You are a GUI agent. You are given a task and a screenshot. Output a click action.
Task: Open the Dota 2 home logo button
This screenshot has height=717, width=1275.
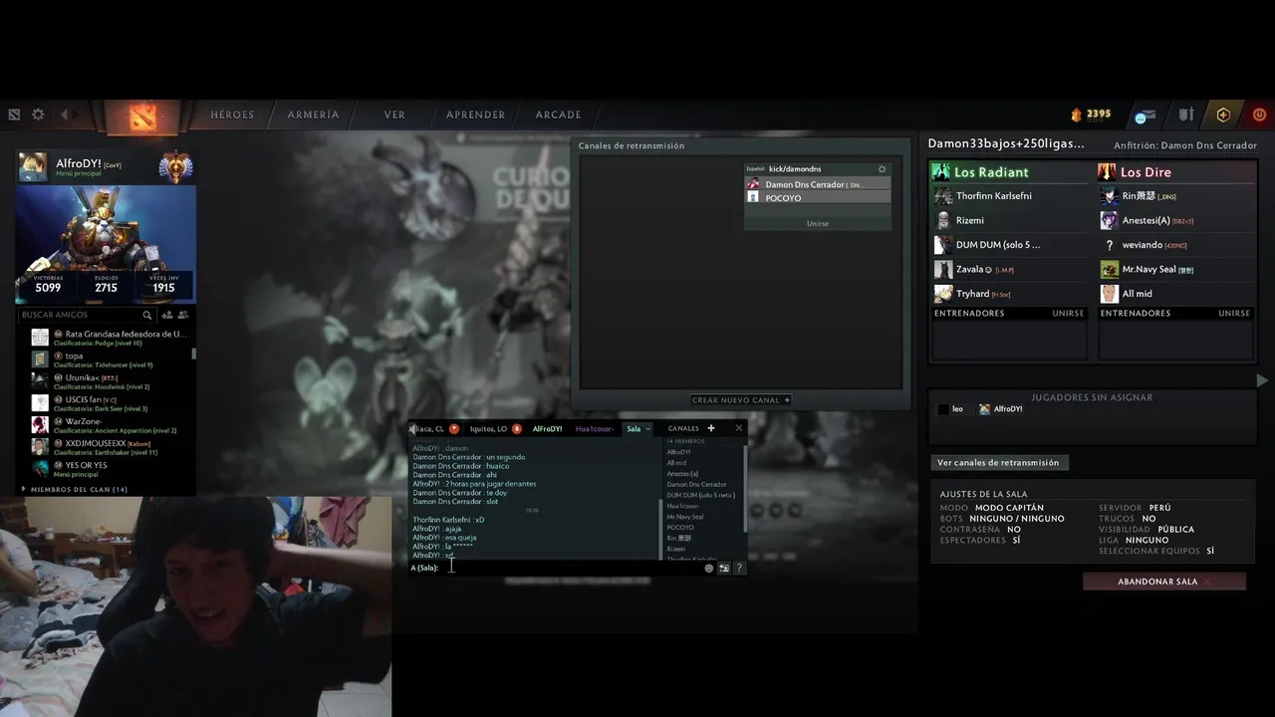click(x=141, y=118)
